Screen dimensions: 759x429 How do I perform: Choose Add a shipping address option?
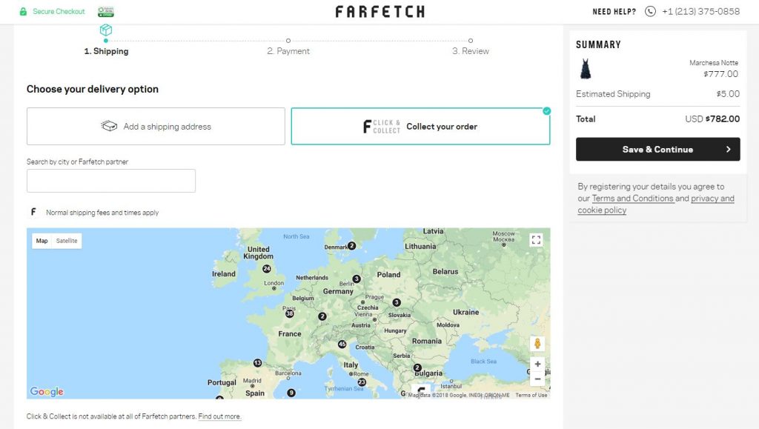[x=156, y=126]
